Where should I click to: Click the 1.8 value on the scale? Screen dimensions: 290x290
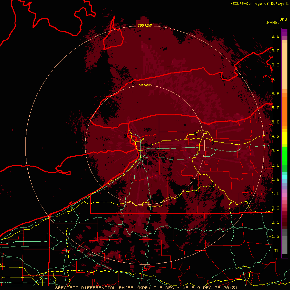pos(275,179)
